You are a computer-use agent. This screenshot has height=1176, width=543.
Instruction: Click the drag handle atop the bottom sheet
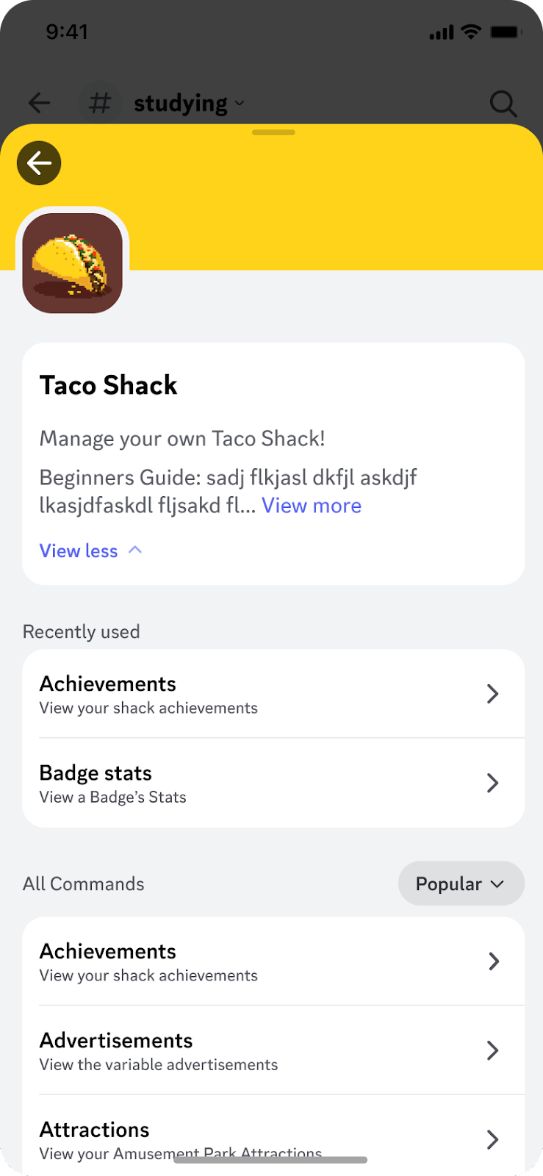click(x=273, y=132)
